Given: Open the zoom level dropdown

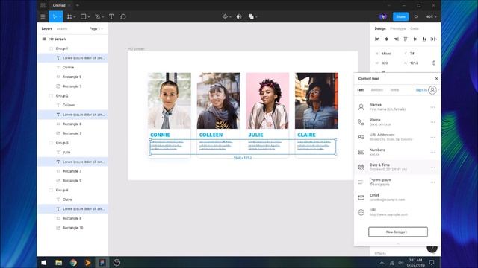Looking at the screenshot, I should (432, 16).
